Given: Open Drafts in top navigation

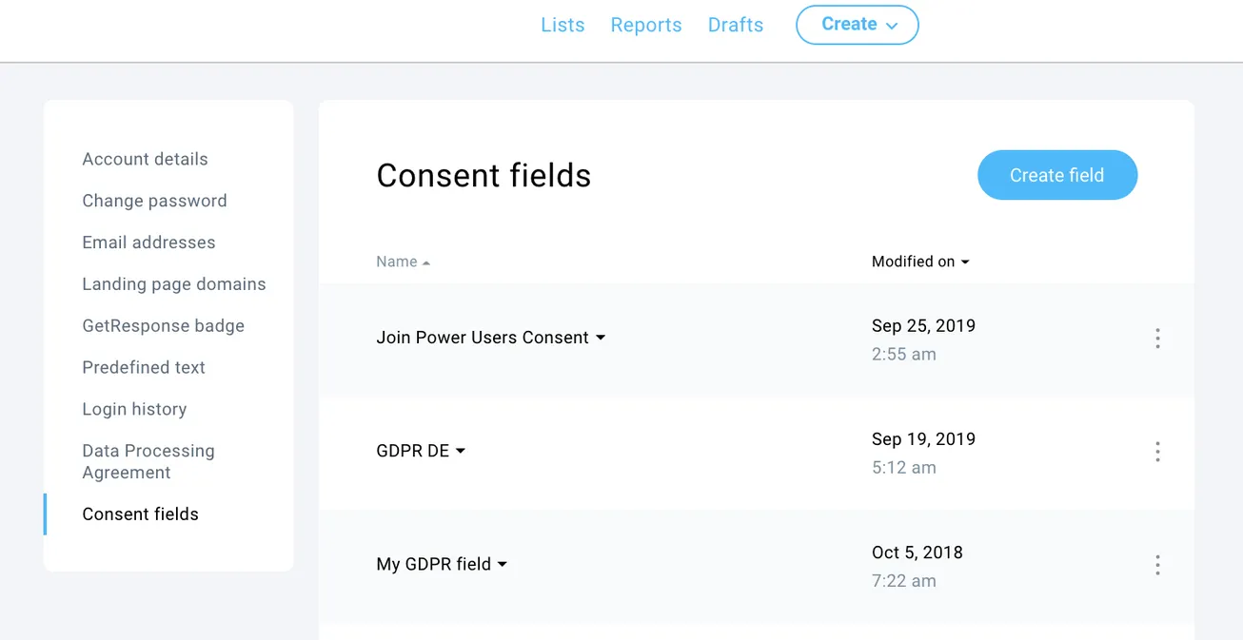Looking at the screenshot, I should [736, 26].
